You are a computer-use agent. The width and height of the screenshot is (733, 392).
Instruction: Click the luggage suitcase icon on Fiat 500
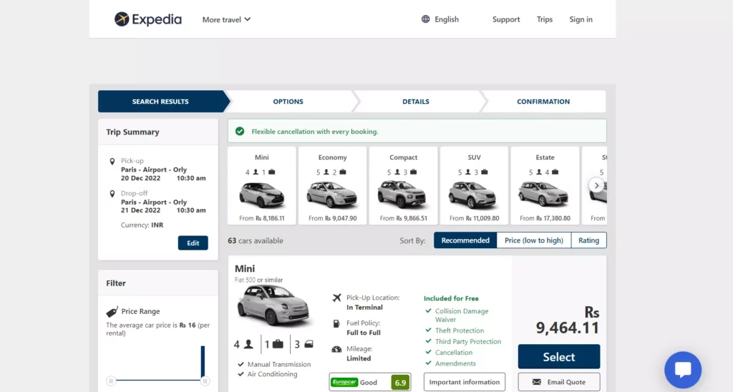coord(278,344)
